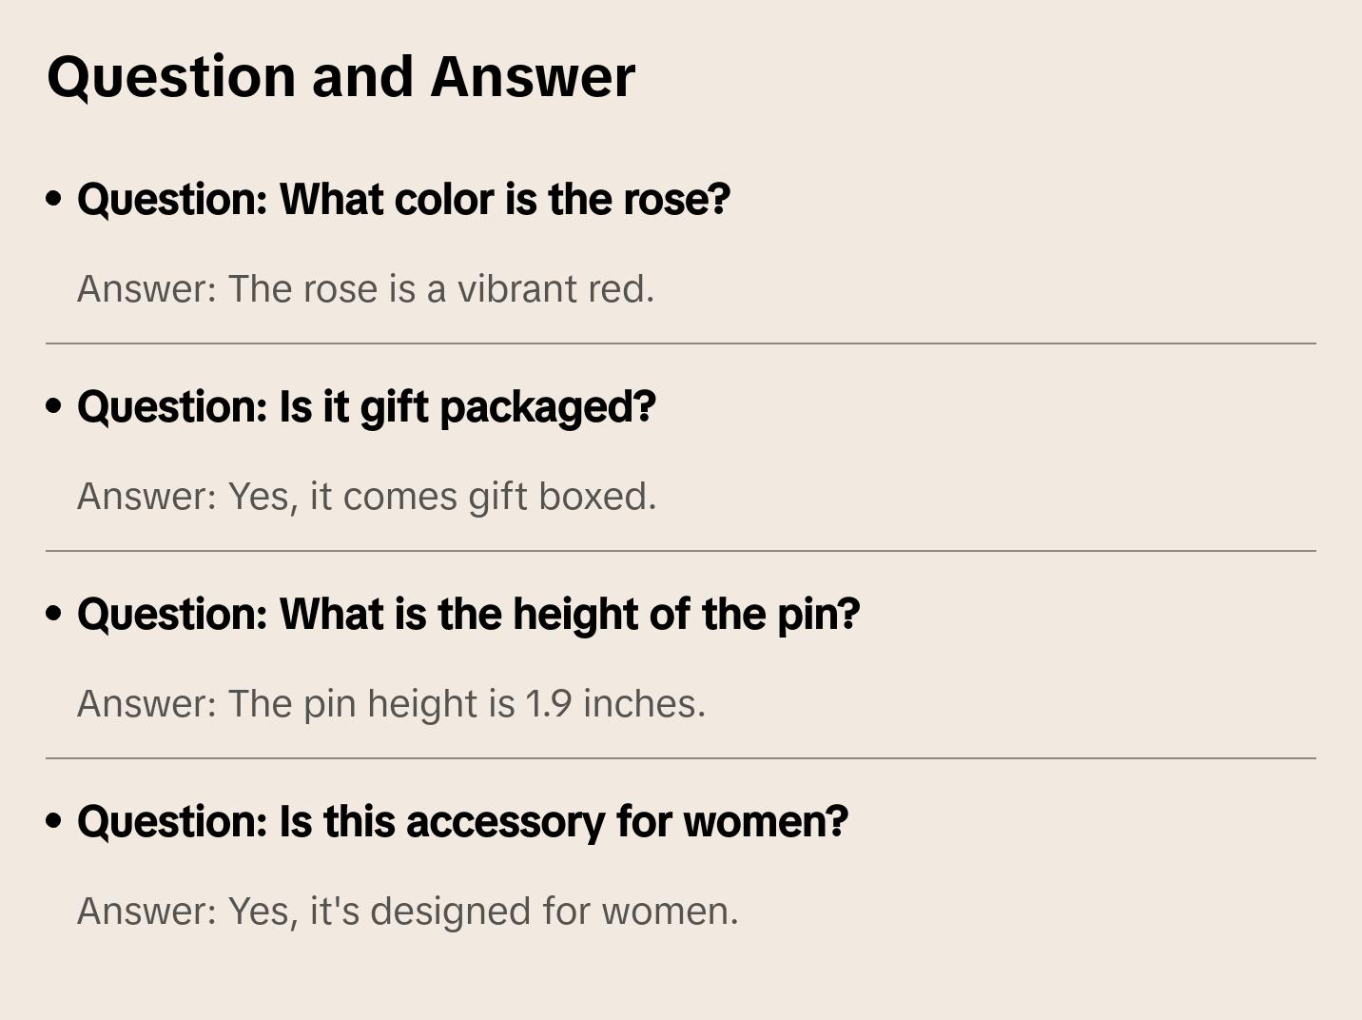Click the "Question and Answer" heading
Viewport: 1362px width, 1020px height.
click(x=340, y=77)
